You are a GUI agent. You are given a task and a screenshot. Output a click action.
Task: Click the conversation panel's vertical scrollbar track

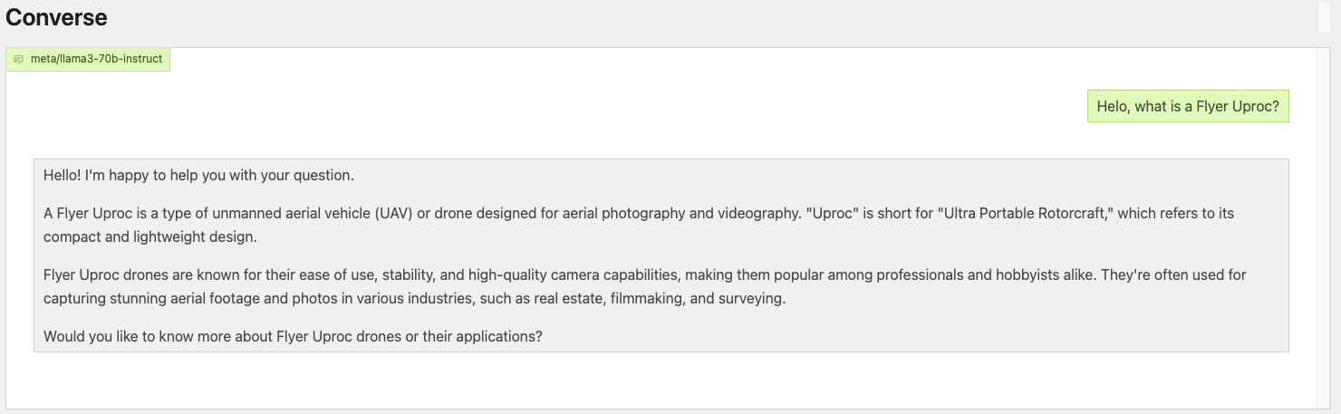[x=1324, y=226]
